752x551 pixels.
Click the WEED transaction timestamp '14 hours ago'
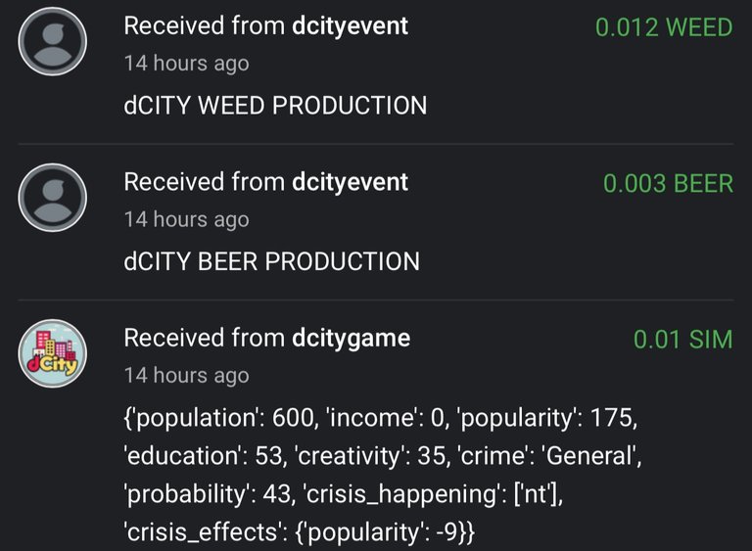pos(187,64)
